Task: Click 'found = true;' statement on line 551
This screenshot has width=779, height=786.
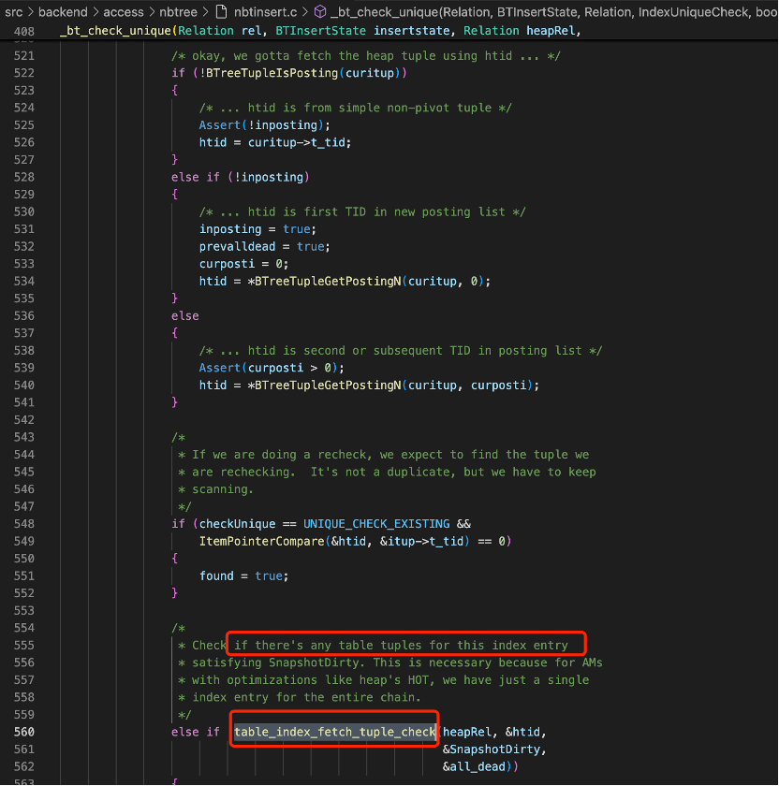Action: coord(243,576)
